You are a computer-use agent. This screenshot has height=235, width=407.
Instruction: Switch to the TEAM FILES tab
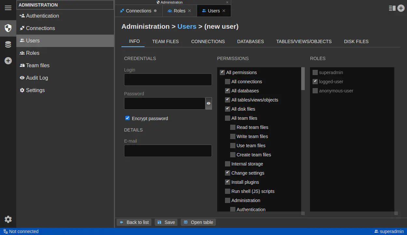click(165, 41)
